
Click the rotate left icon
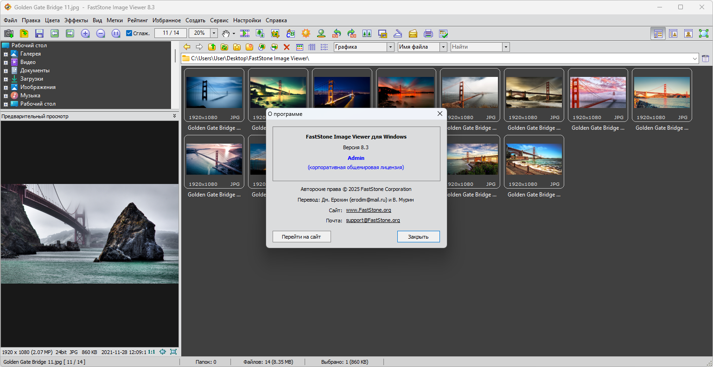pyautogui.click(x=337, y=33)
